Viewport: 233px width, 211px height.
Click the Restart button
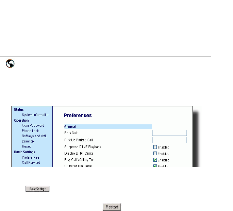click(x=112, y=207)
